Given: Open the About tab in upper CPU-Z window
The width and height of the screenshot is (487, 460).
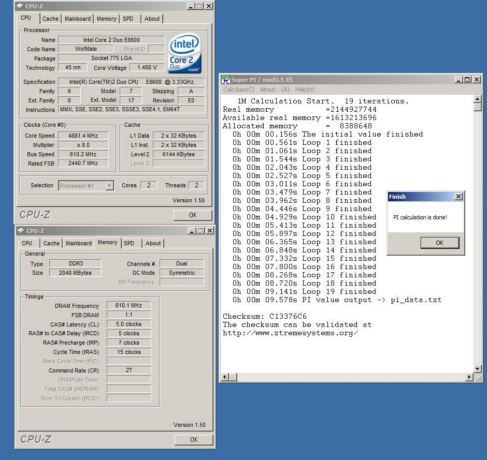Looking at the screenshot, I should coord(152,19).
